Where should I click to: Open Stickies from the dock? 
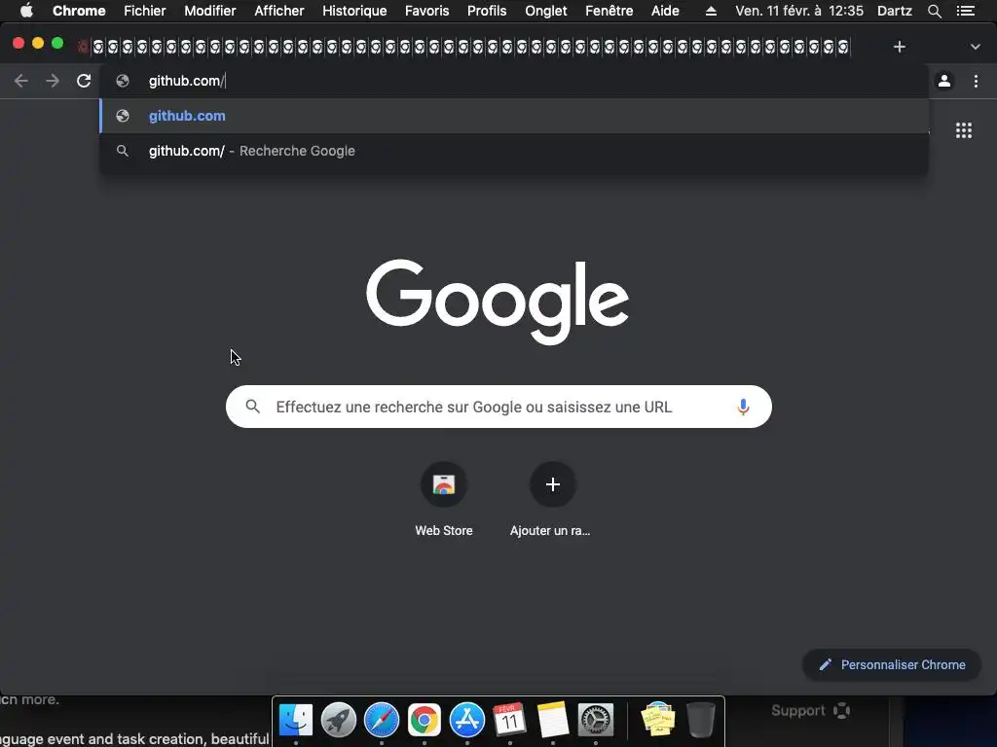(657, 720)
